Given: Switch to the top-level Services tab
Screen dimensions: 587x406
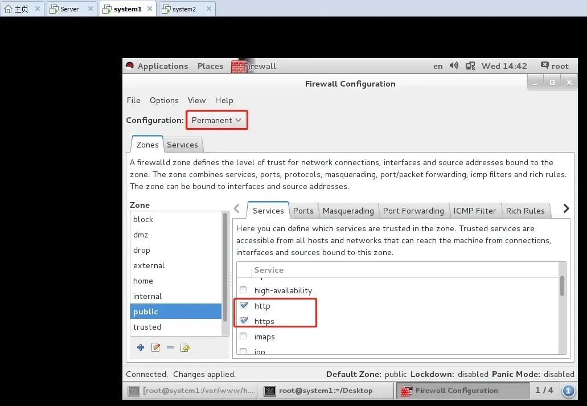Looking at the screenshot, I should click(x=182, y=145).
